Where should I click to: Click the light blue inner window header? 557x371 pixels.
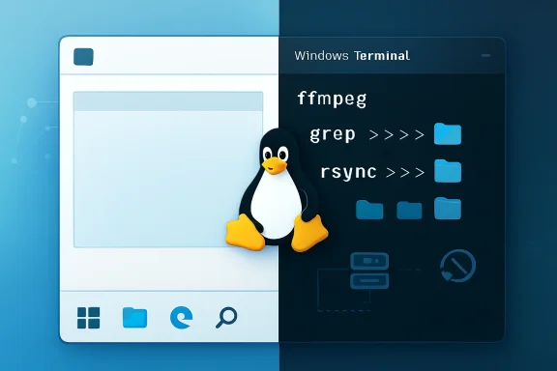168,101
